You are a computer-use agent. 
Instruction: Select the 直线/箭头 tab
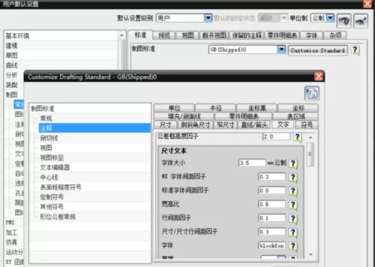(254, 124)
